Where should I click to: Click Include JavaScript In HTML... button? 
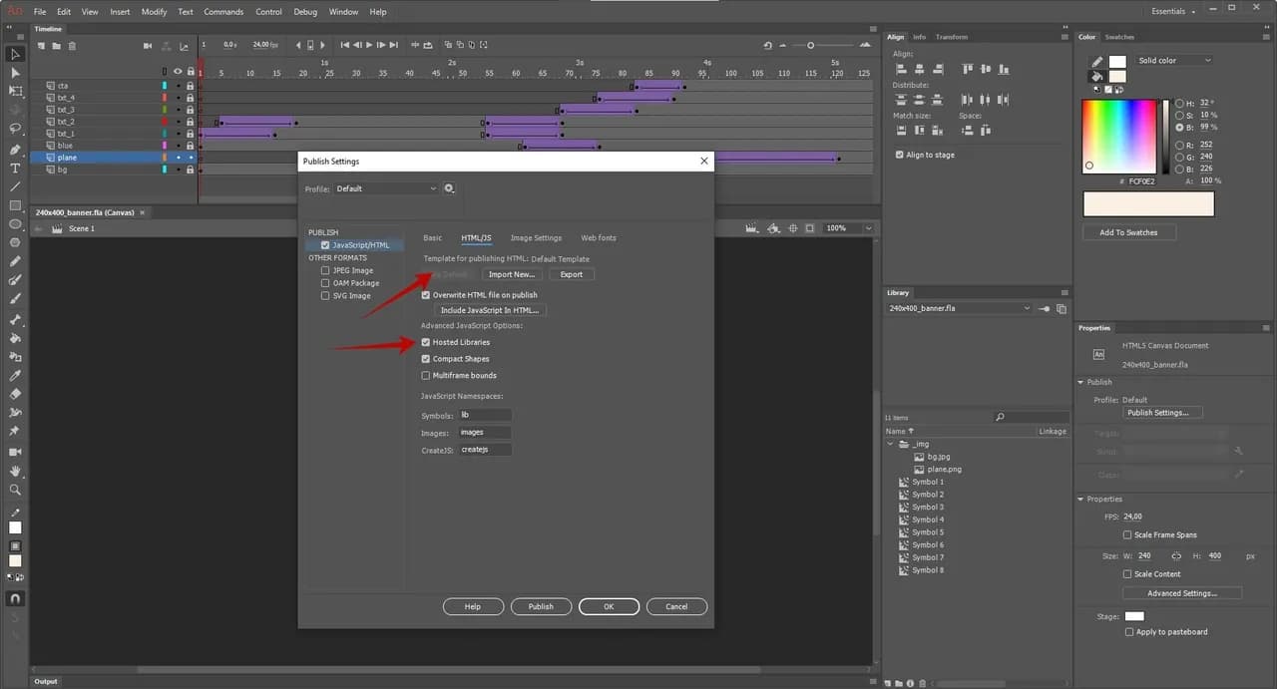coord(490,310)
